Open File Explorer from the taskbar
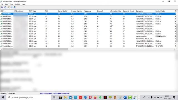 [x=65, y=97]
